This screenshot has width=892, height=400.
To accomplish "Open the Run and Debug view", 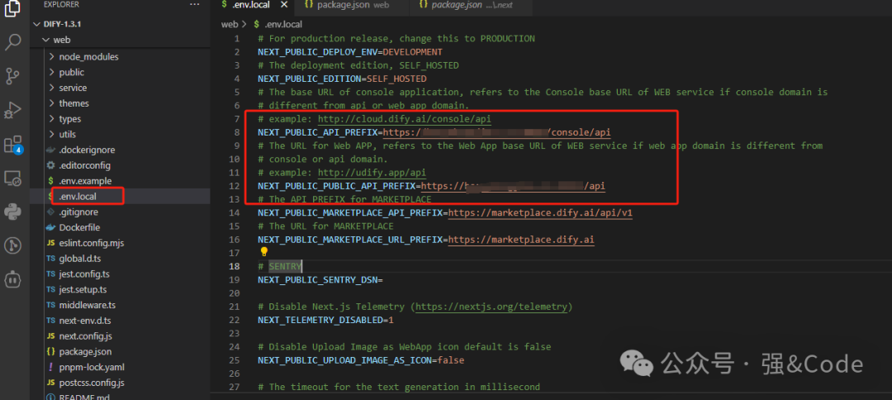I will [12, 111].
